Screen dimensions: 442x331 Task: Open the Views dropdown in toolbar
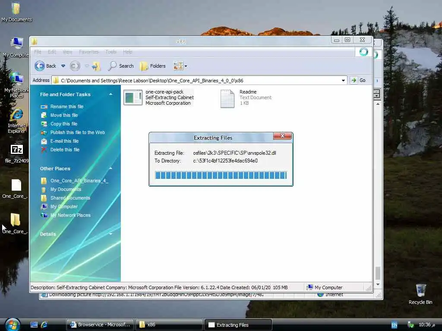point(180,66)
